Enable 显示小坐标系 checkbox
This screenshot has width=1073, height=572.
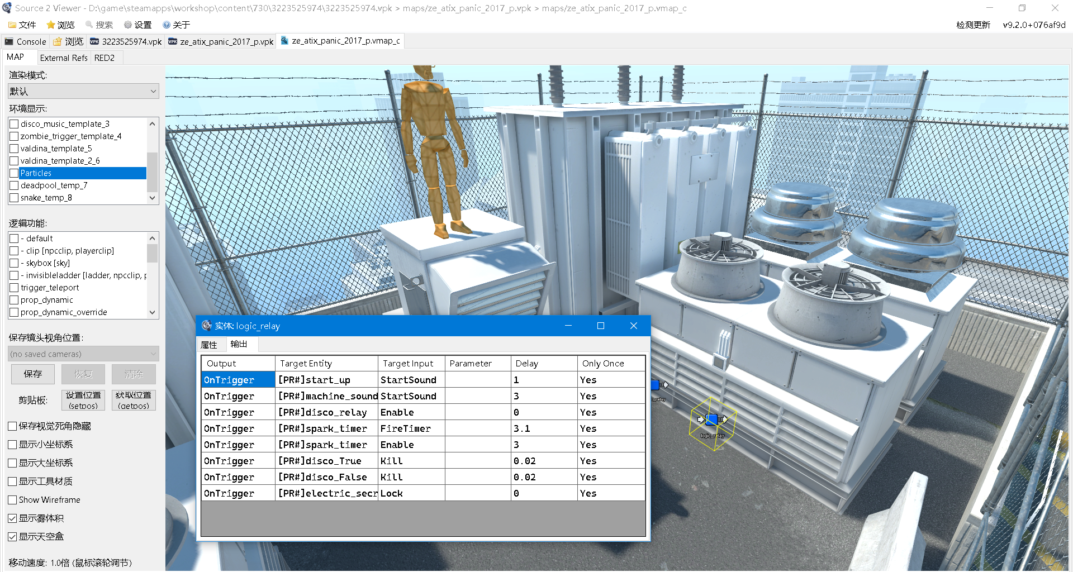pyautogui.click(x=12, y=445)
